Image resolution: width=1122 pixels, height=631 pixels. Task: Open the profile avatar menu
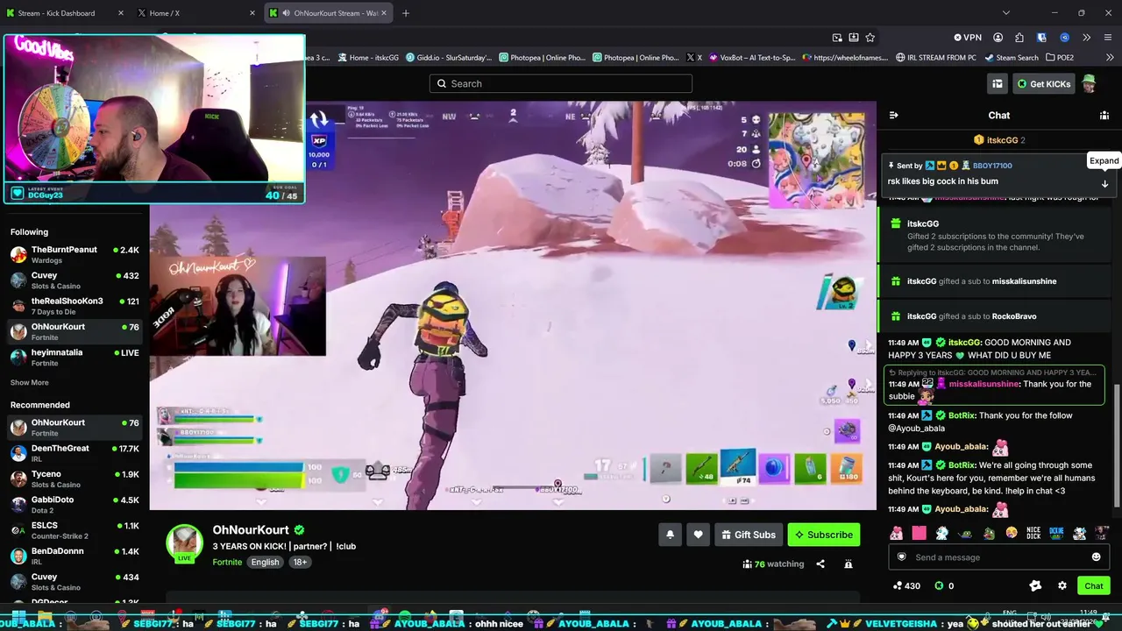1089,84
